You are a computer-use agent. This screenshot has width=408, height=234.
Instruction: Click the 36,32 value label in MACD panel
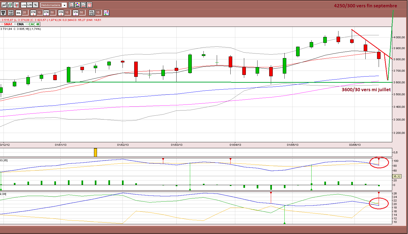(397, 176)
